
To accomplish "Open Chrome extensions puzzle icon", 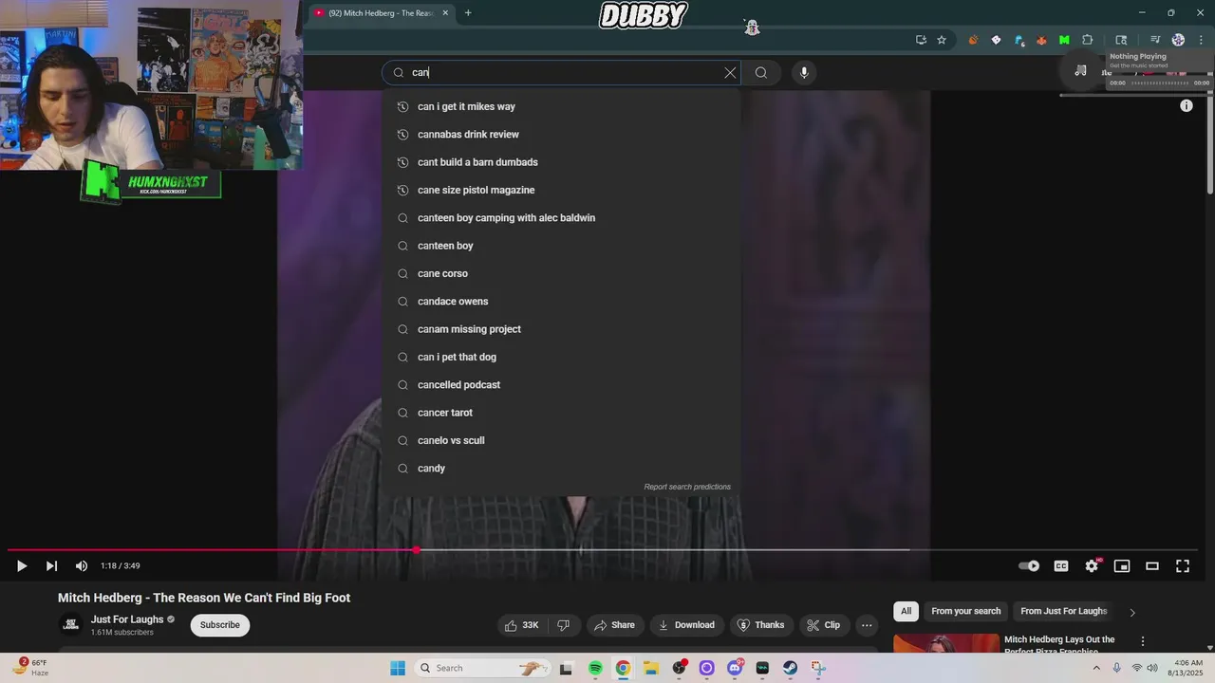I will (x=1088, y=40).
